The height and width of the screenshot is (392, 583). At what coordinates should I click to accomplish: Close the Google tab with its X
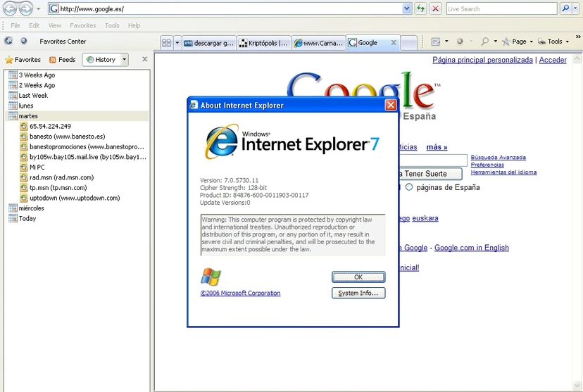click(394, 43)
